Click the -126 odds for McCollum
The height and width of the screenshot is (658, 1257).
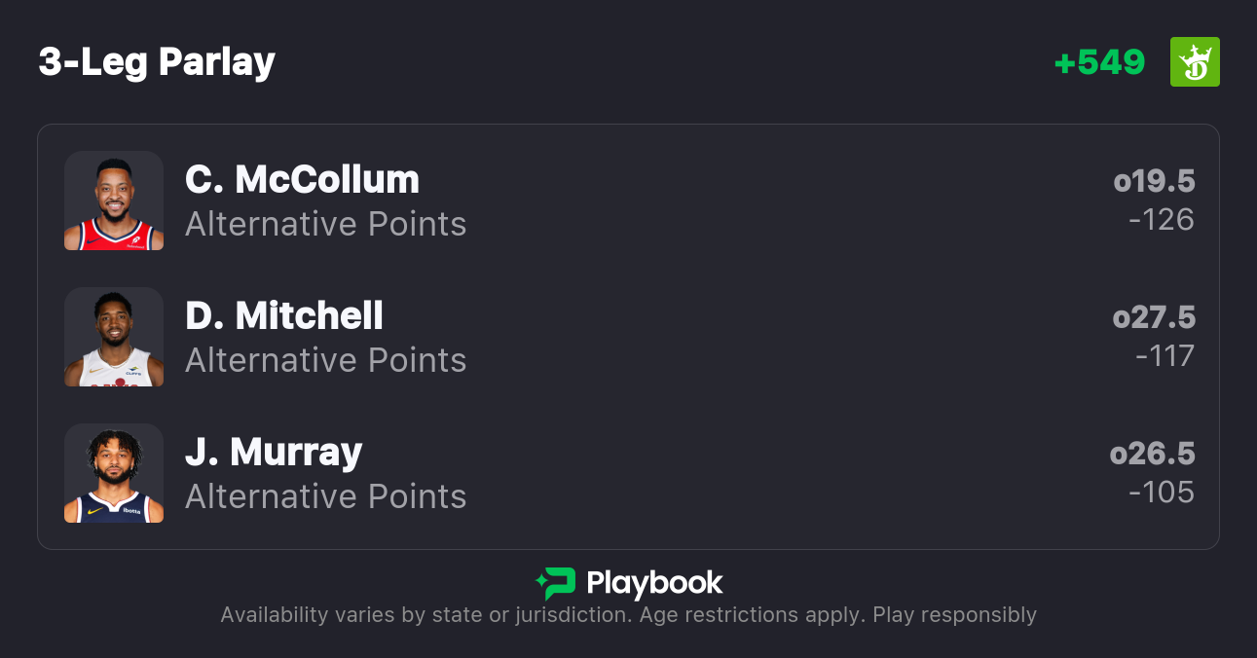[x=1162, y=220]
